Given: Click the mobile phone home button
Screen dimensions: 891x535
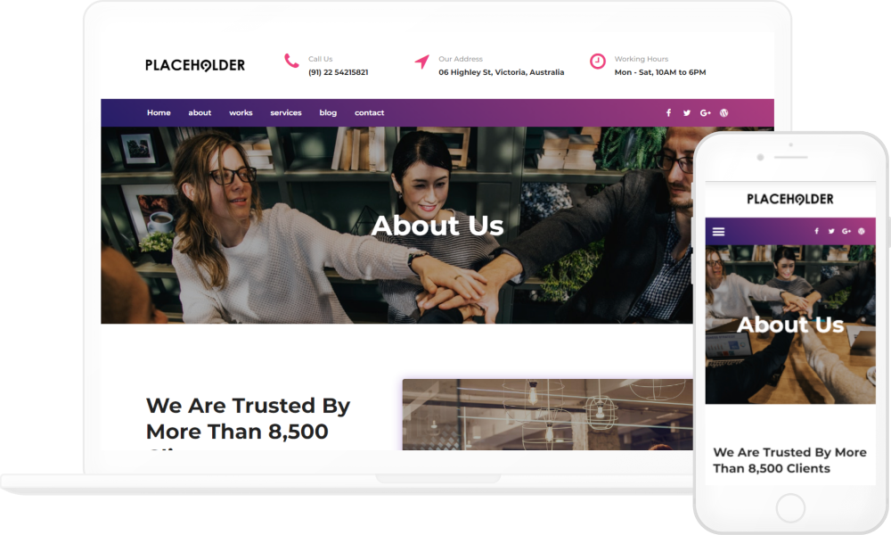Looking at the screenshot, I should (790, 507).
